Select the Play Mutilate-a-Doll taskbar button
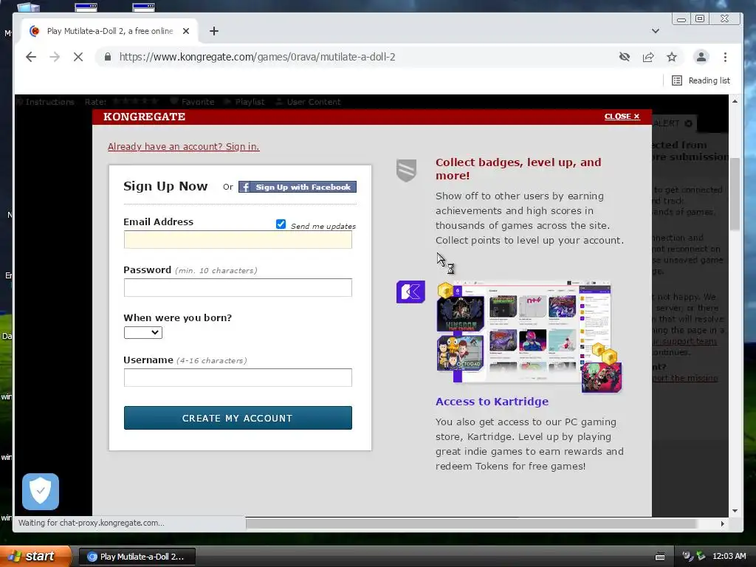The image size is (756, 567). pyautogui.click(x=137, y=557)
